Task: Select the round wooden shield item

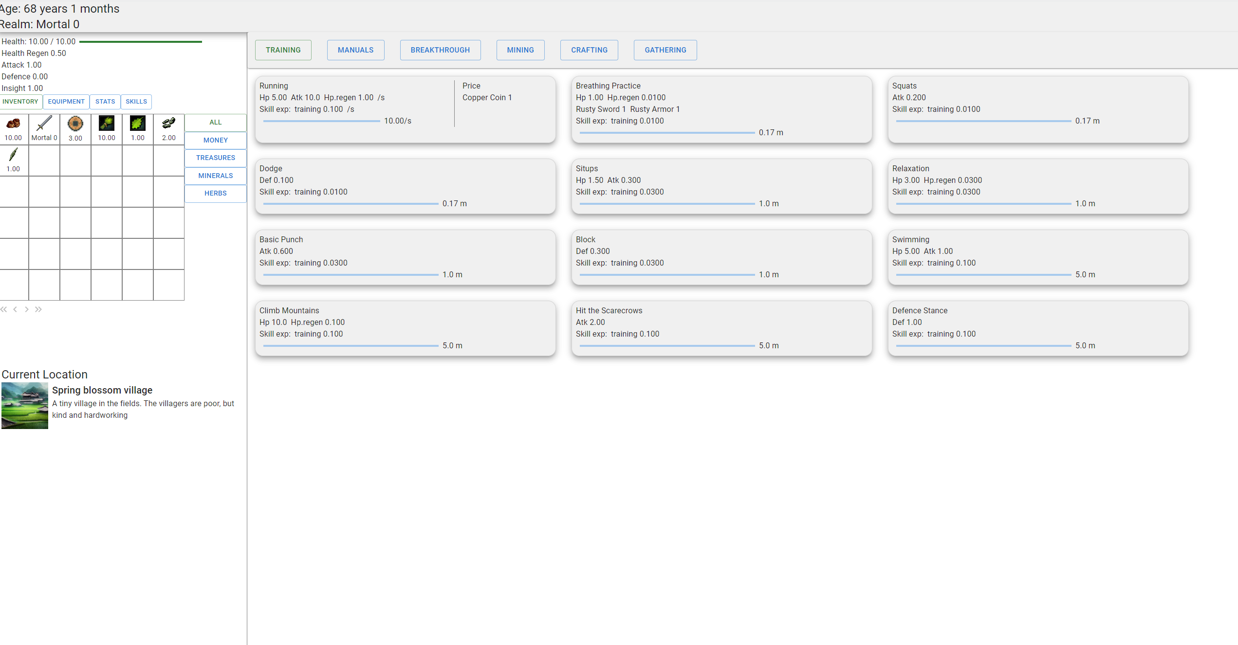Action: coord(75,128)
